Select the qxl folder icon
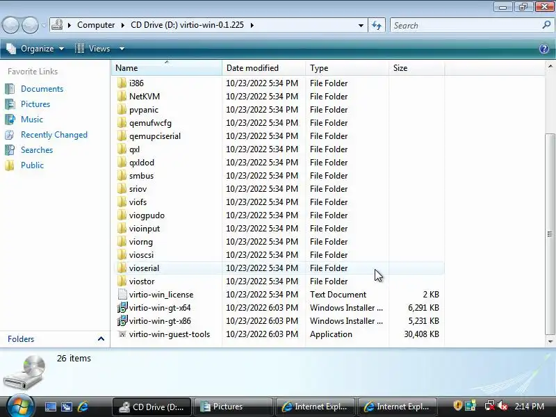Viewport: 556px width, 417px height. tap(122, 149)
